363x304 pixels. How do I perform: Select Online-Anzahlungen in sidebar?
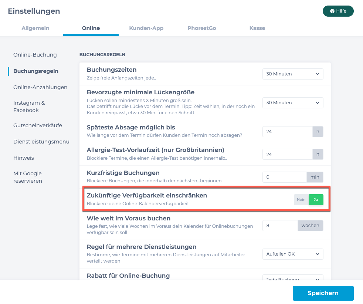[40, 87]
